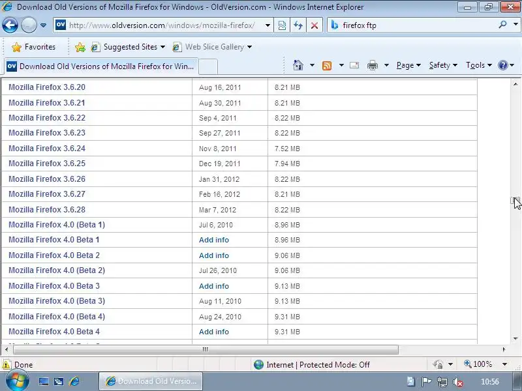Click the Print printer icon

click(x=372, y=66)
